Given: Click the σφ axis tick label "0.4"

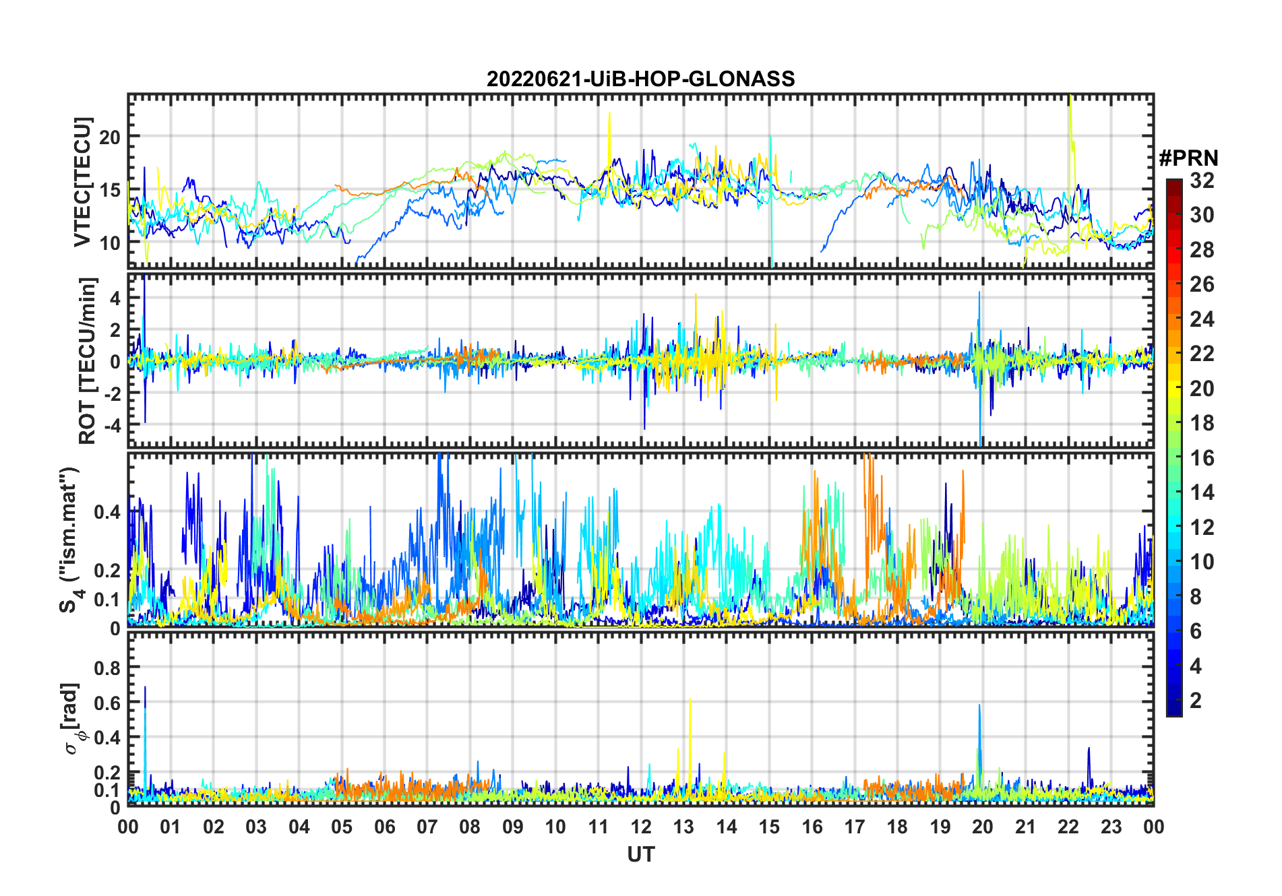Looking at the screenshot, I should tap(107, 738).
